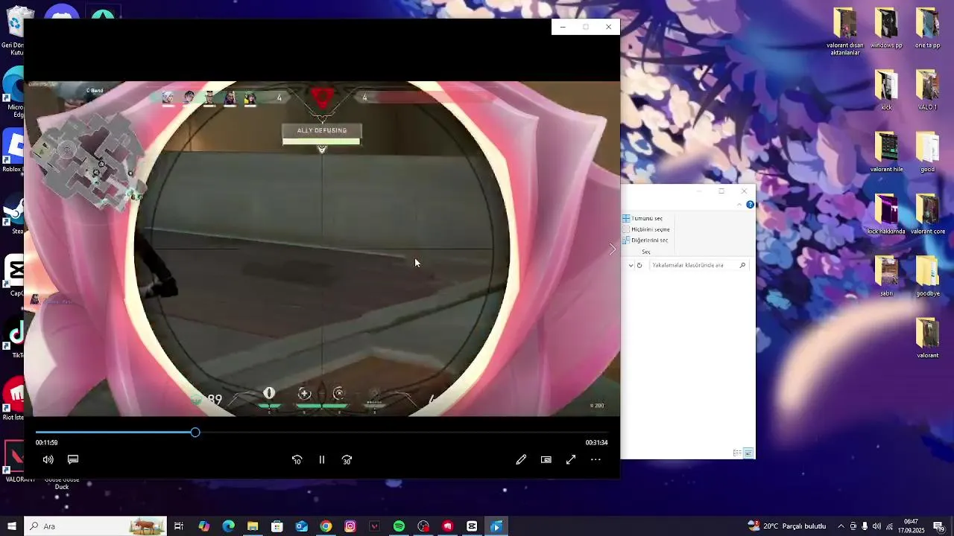
Task: Switch File Explorer to large icons view
Action: tap(748, 453)
